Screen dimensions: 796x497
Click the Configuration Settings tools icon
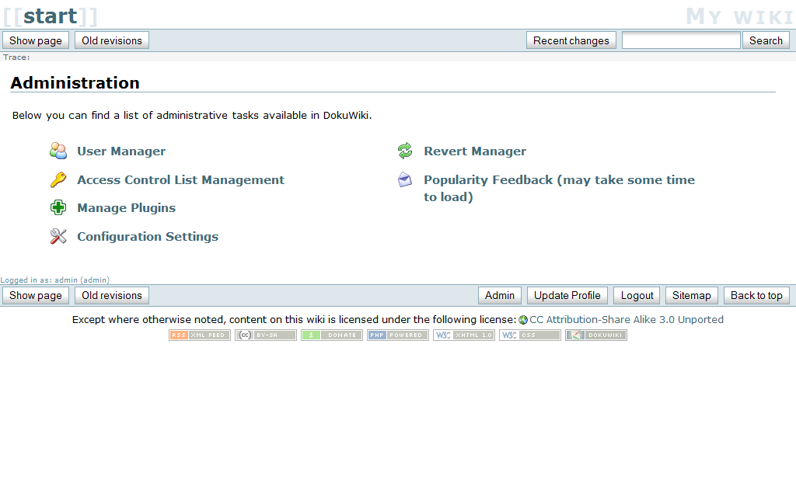(x=58, y=236)
